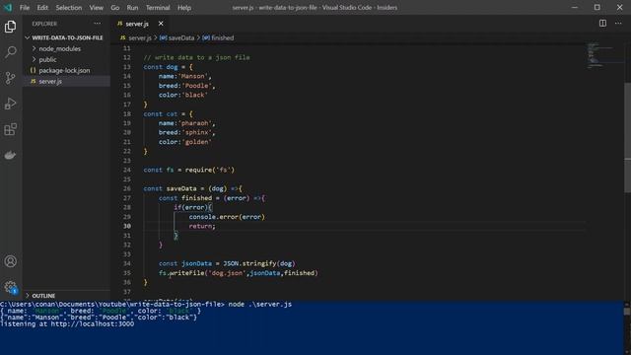The height and width of the screenshot is (355, 631).
Task: Click 'console.error(error)' on line 29
Action: point(227,217)
